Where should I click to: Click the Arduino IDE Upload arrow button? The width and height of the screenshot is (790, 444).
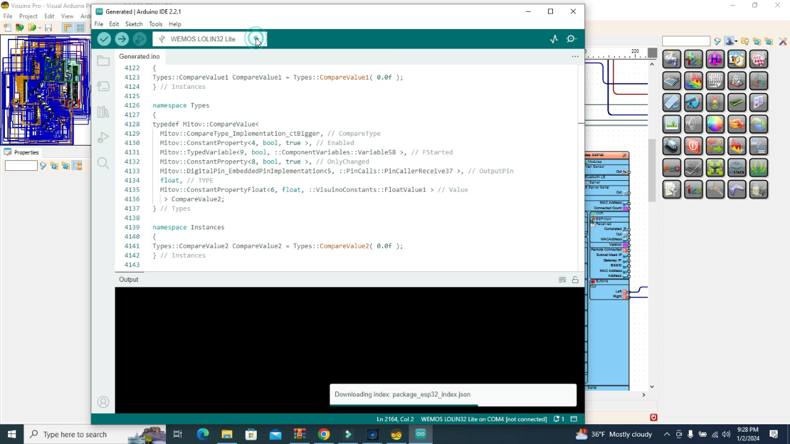pyautogui.click(x=122, y=39)
